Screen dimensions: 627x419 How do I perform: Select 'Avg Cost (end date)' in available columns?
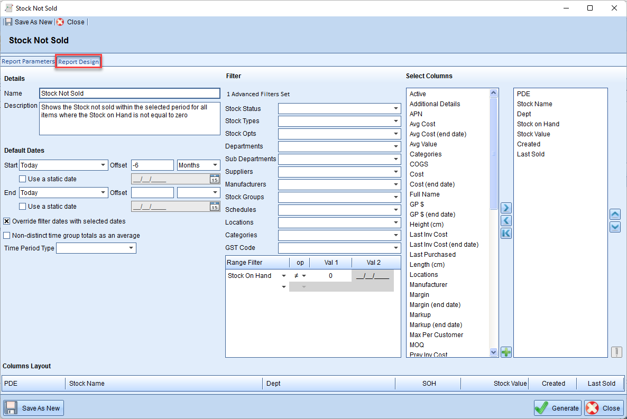click(438, 134)
